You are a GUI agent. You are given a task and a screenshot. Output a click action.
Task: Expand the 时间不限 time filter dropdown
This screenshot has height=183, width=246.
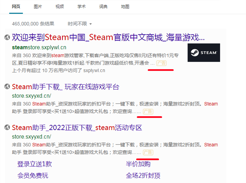(x=80, y=24)
